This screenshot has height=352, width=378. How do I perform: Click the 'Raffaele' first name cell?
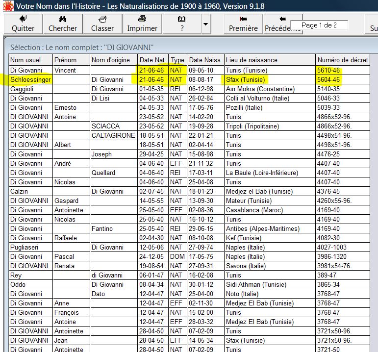[x=71, y=238]
